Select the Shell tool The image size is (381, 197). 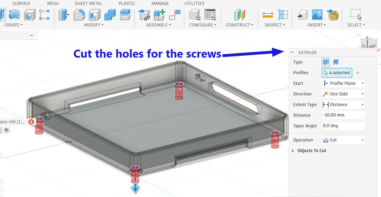(94, 15)
